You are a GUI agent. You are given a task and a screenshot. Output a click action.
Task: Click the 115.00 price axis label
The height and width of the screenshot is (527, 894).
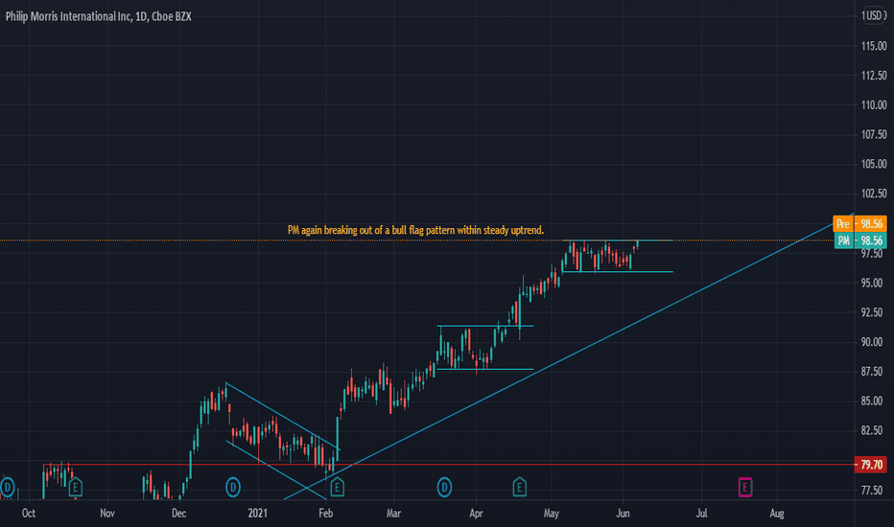point(874,46)
